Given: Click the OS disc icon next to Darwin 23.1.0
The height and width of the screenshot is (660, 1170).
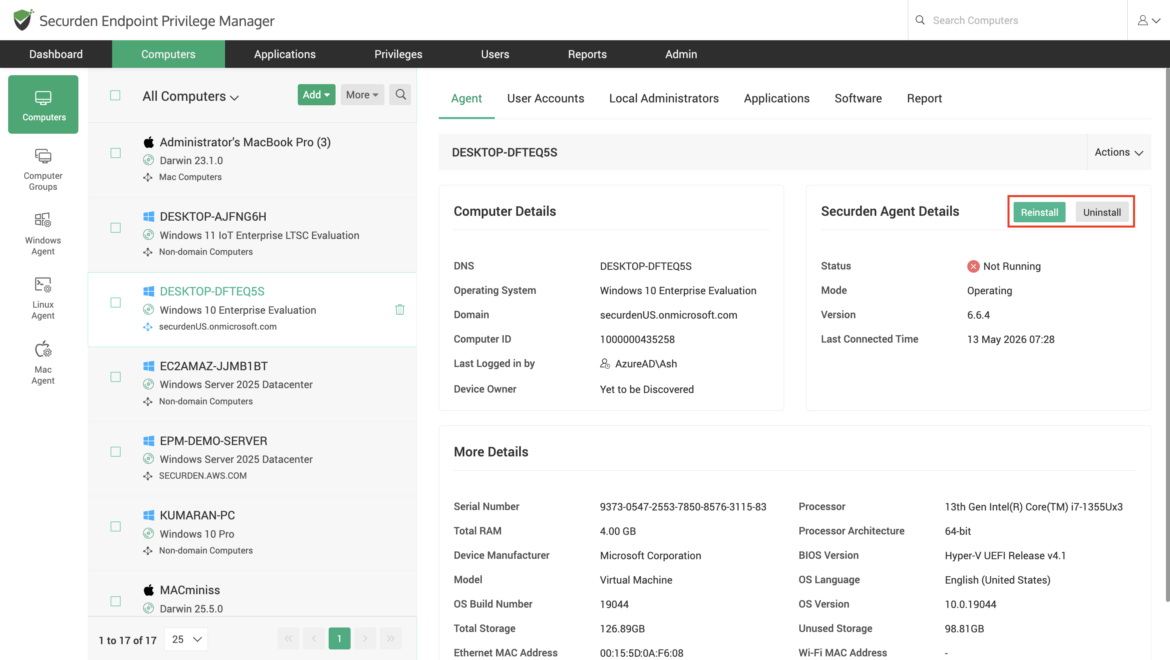Looking at the screenshot, I should [x=149, y=160].
